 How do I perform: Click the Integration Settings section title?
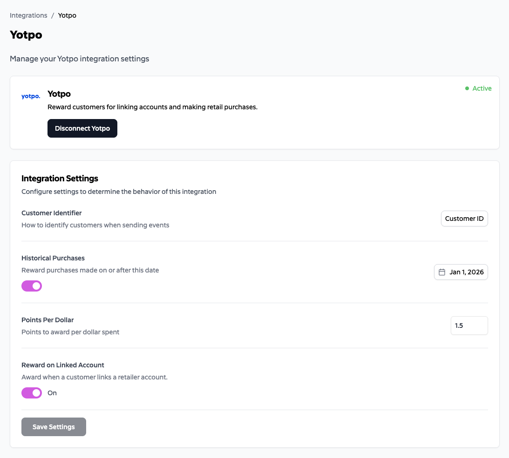[60, 178]
